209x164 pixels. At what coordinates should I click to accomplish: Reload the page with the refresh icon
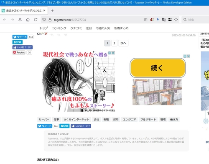[36, 20]
